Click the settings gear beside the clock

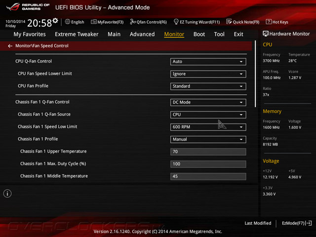[x=55, y=20]
